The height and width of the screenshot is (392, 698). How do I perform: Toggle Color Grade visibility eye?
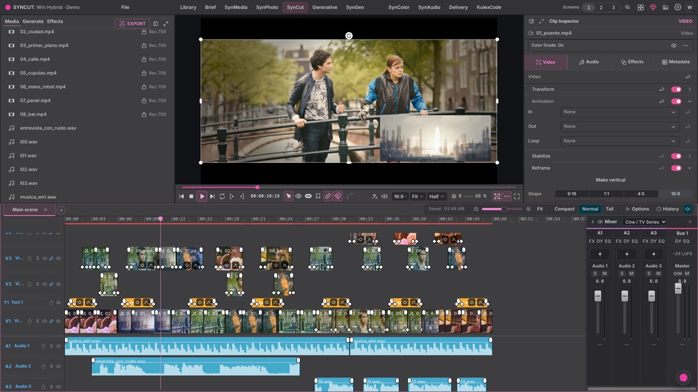(674, 45)
